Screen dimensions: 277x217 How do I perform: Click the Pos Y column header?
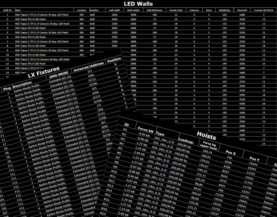[x=255, y=159]
